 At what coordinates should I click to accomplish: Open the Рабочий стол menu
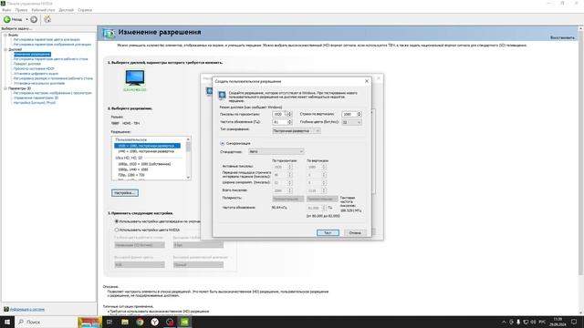43,10
